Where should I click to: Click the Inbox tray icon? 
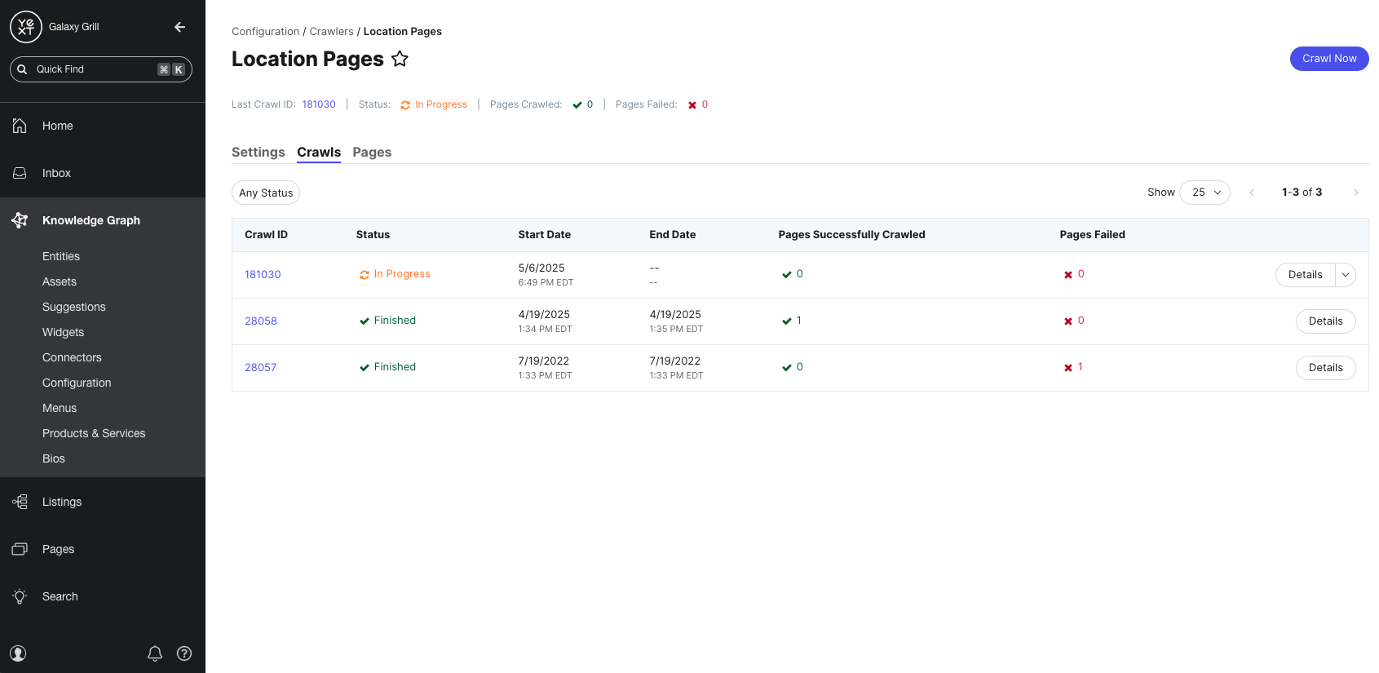point(20,173)
